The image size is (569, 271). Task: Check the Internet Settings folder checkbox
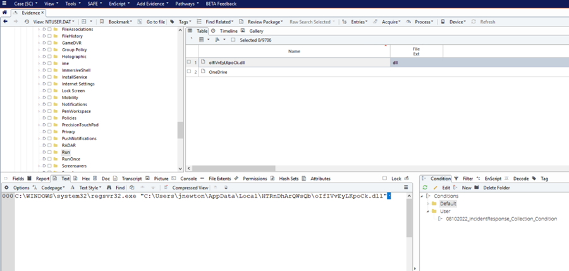tap(49, 84)
